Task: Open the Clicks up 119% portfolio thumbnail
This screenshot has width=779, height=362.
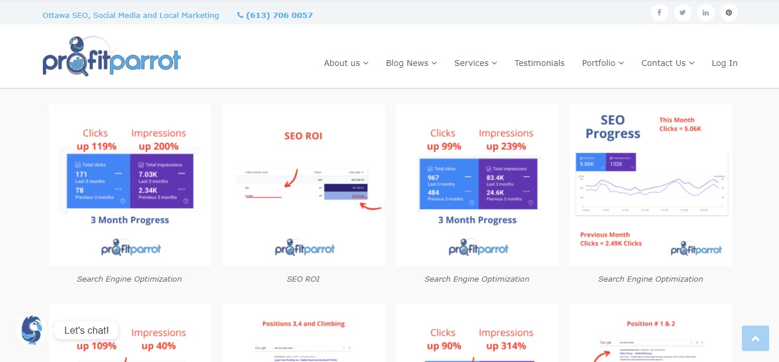Action: [130, 185]
